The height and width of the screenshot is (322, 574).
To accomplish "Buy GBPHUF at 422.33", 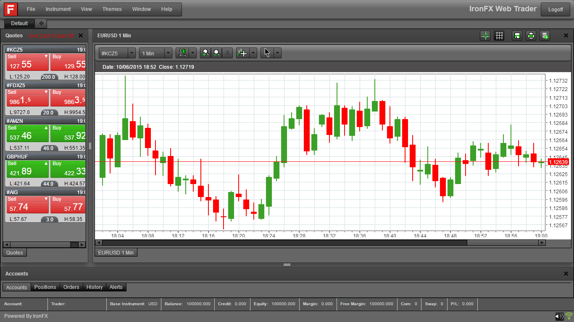I will tap(68, 169).
